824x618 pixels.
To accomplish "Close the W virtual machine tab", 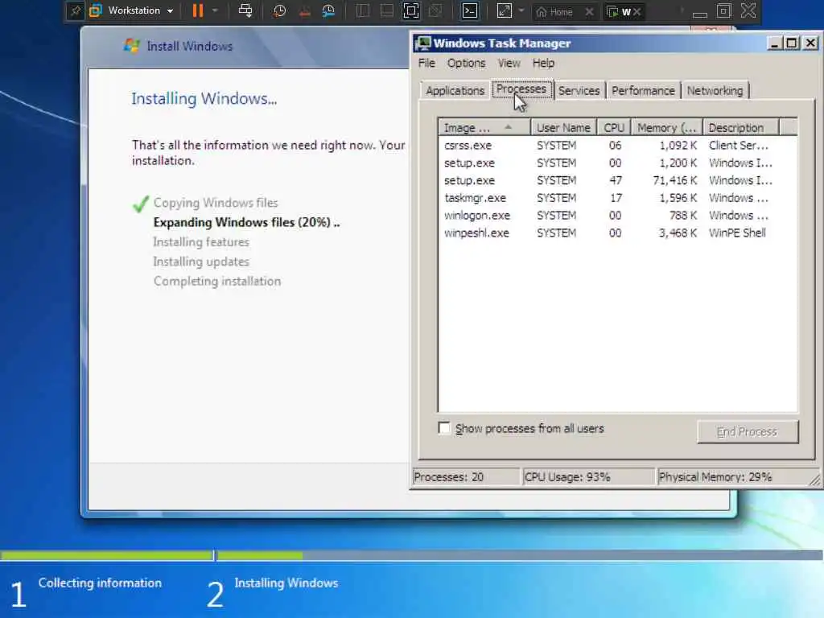I will click(637, 11).
